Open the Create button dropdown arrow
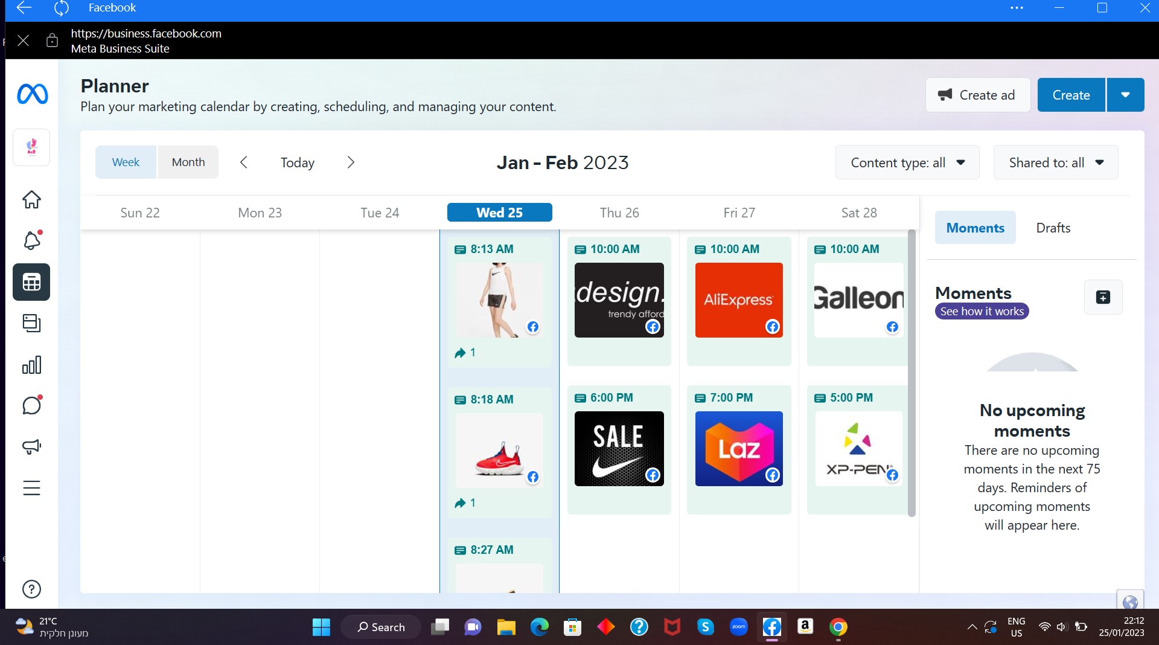Viewport: 1159px width, 645px height. pyautogui.click(x=1125, y=95)
